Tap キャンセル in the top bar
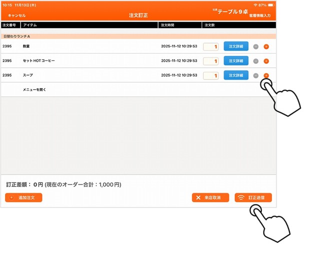 (16, 15)
